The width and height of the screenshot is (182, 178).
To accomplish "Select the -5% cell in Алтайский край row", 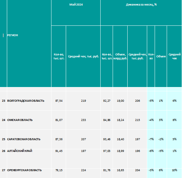I will pos(161,158).
